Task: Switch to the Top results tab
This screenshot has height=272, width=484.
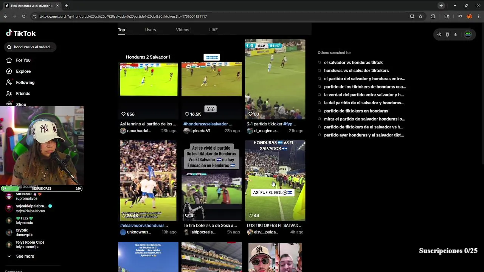Action: 121,30
